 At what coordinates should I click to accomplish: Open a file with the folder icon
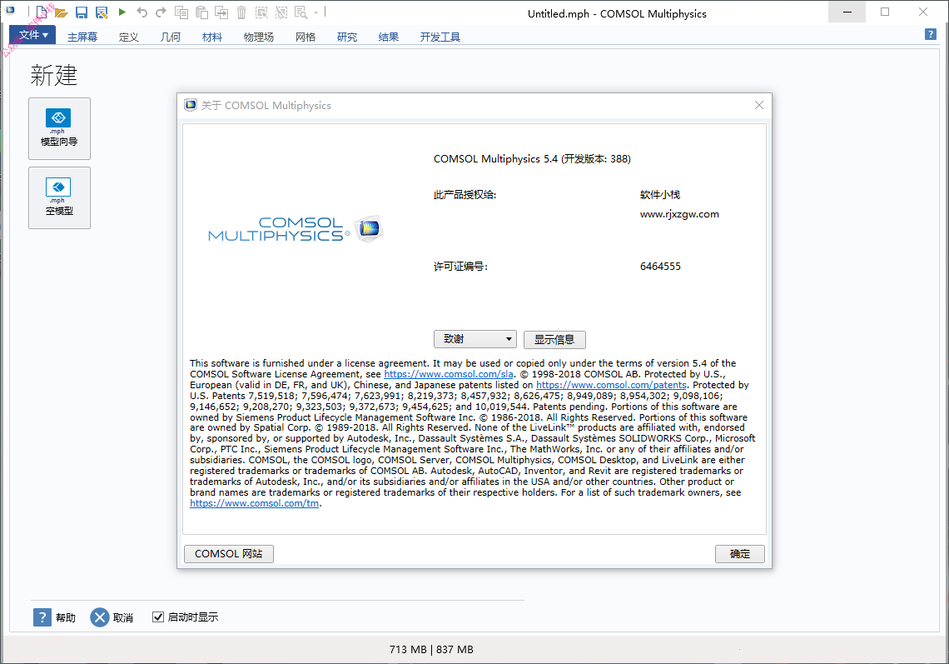[61, 12]
